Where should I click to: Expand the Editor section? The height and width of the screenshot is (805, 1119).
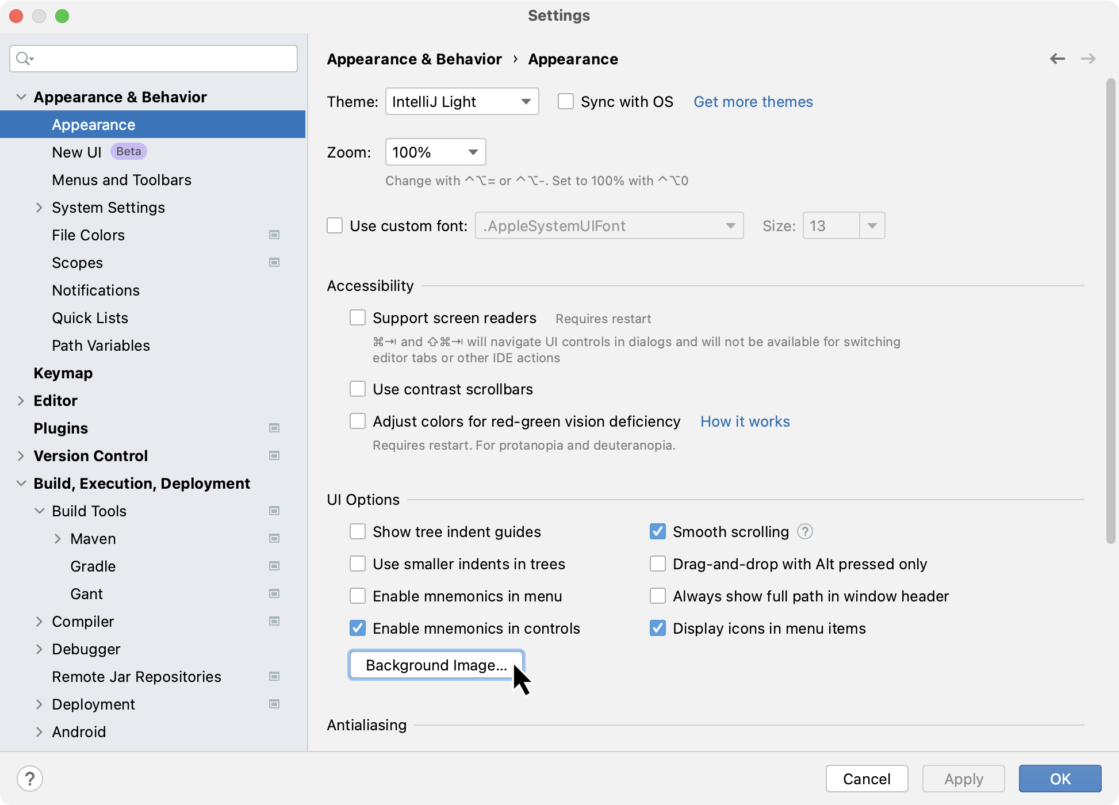[19, 400]
